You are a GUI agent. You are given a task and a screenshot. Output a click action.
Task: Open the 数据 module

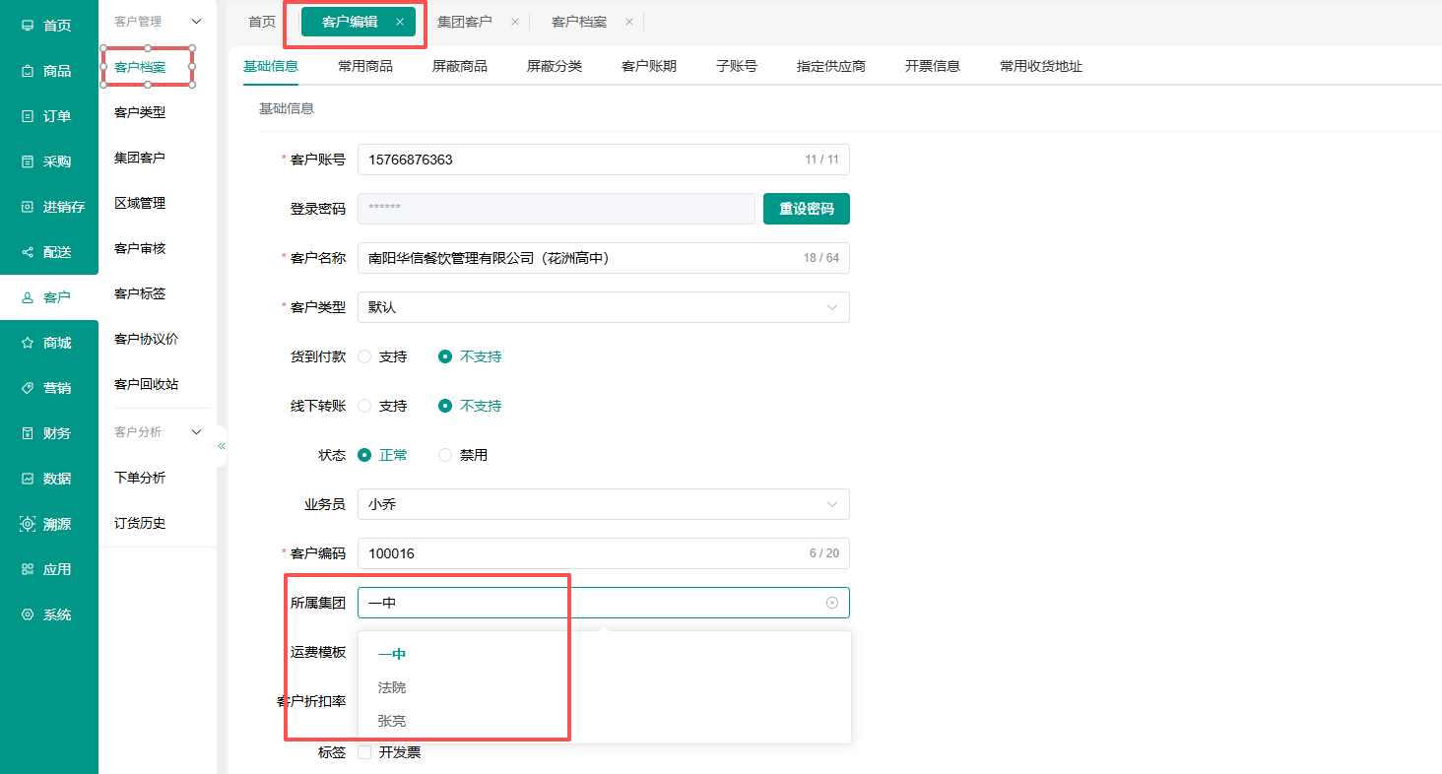pyautogui.click(x=49, y=479)
